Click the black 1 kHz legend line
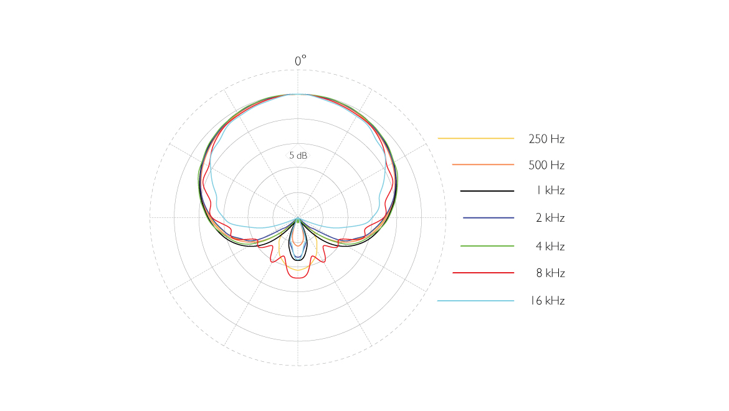The height and width of the screenshot is (411, 729). coord(487,191)
